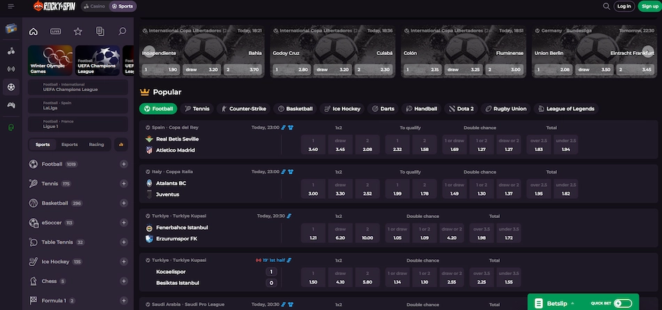Select Basketball in Popular filter
662x310 pixels.
click(295, 109)
